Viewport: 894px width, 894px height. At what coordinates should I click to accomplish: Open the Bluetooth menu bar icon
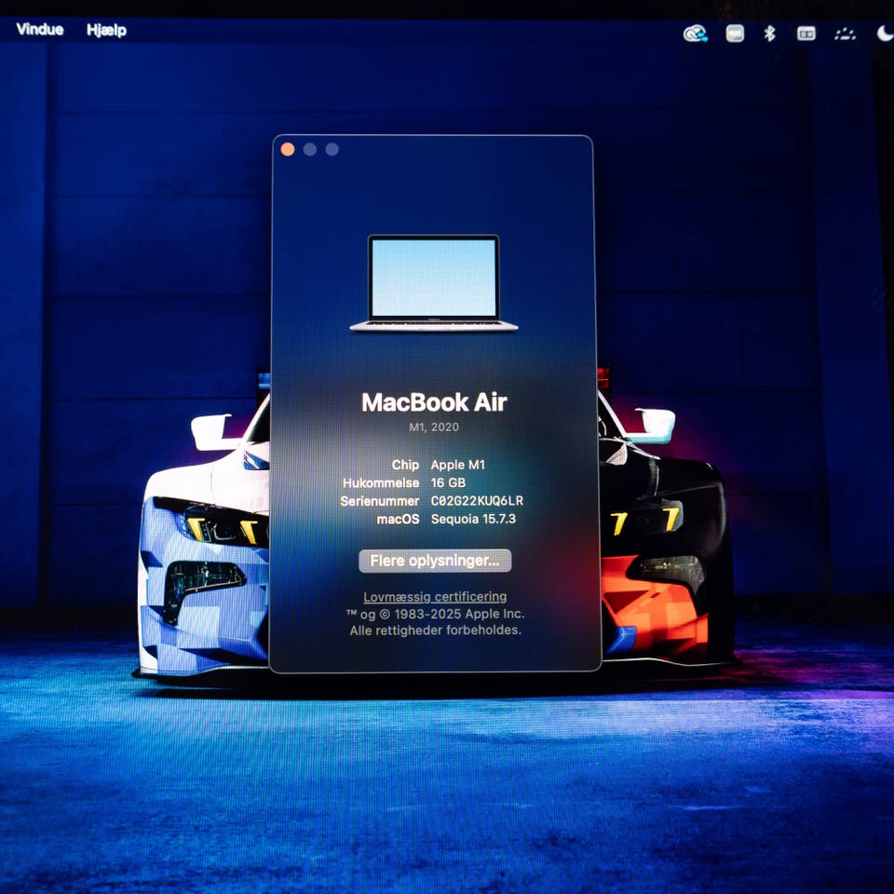click(x=770, y=34)
